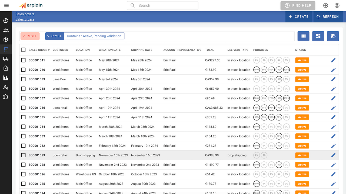Sort by Creation Date column header
346x194 pixels.
point(110,50)
